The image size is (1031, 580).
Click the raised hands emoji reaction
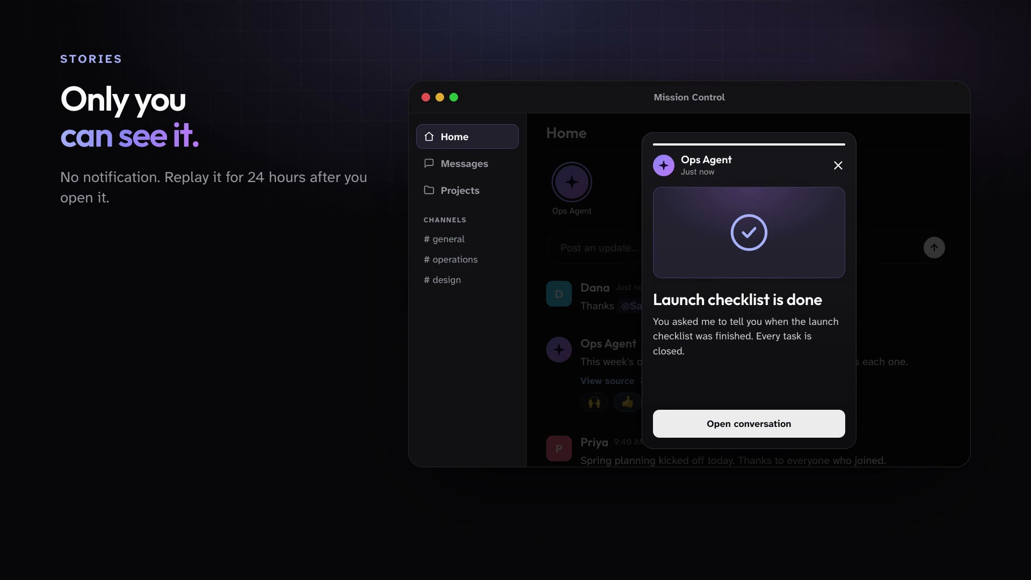point(594,402)
